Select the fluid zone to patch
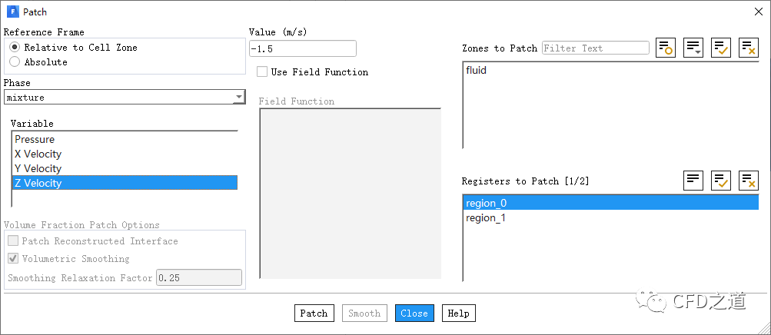The width and height of the screenshot is (771, 335). click(476, 71)
